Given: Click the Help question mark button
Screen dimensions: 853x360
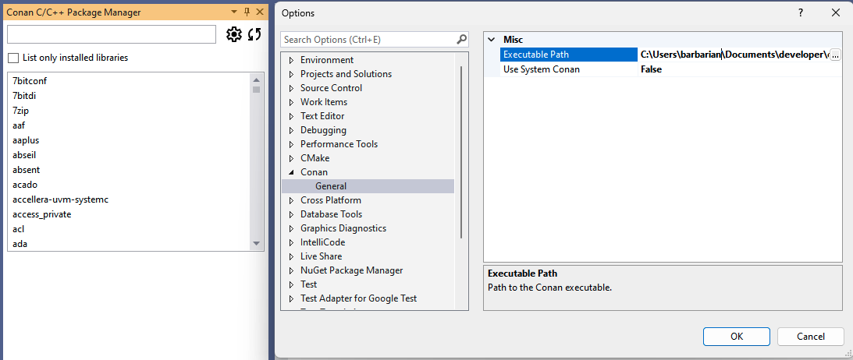Looking at the screenshot, I should (801, 13).
